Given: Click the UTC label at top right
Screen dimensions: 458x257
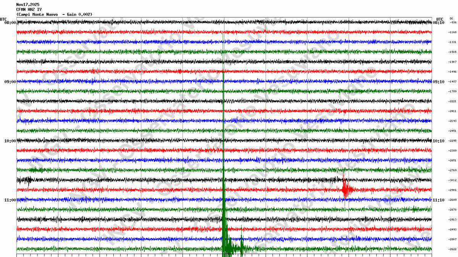Looking at the screenshot, I should [x=440, y=19].
